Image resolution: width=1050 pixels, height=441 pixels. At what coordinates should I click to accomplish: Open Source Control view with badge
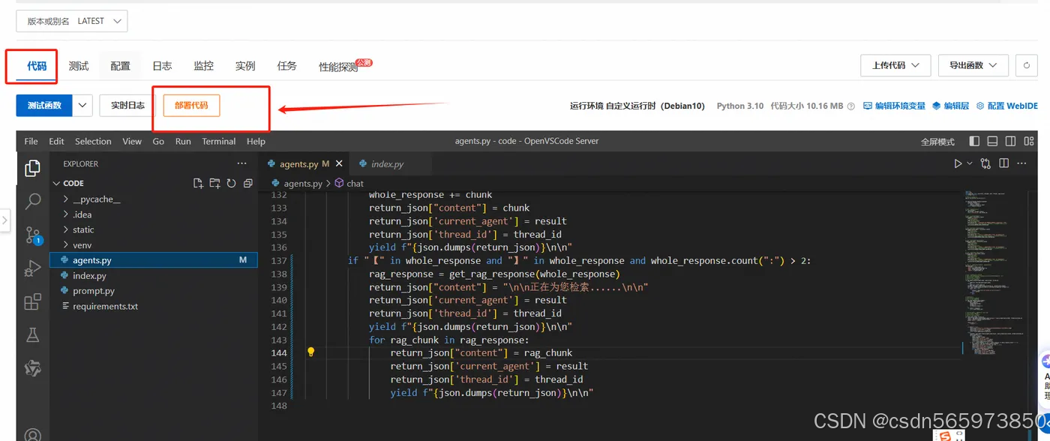coord(32,235)
